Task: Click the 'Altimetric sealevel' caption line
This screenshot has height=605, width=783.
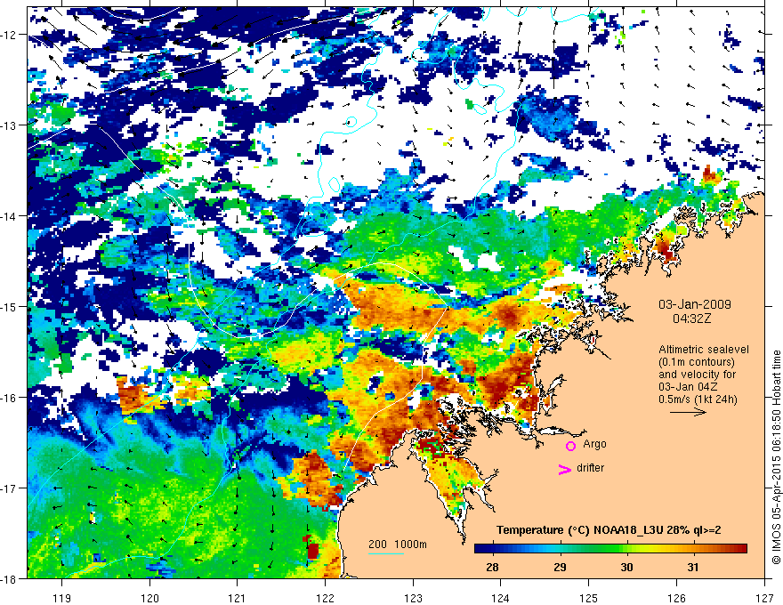Action: [x=704, y=350]
